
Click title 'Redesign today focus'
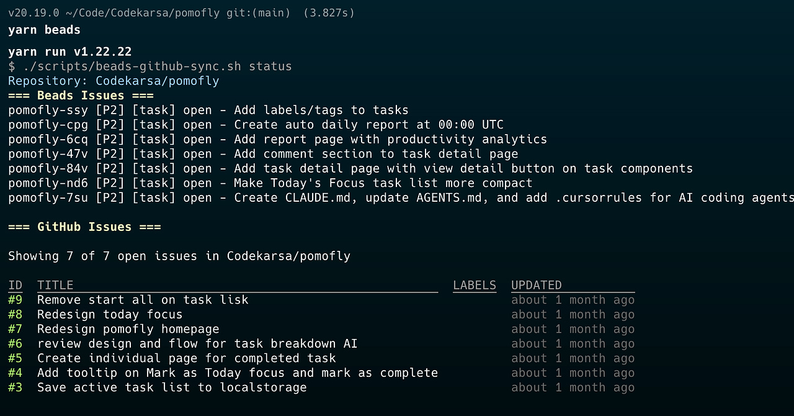click(110, 315)
